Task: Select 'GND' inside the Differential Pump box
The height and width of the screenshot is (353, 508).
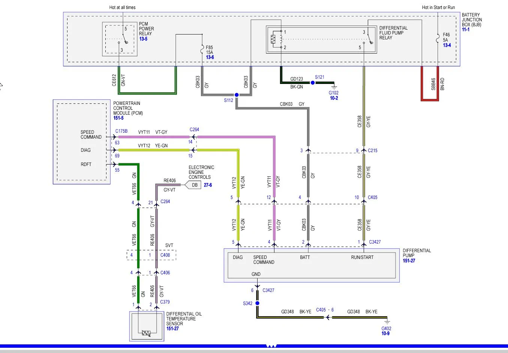Action: coord(256,274)
